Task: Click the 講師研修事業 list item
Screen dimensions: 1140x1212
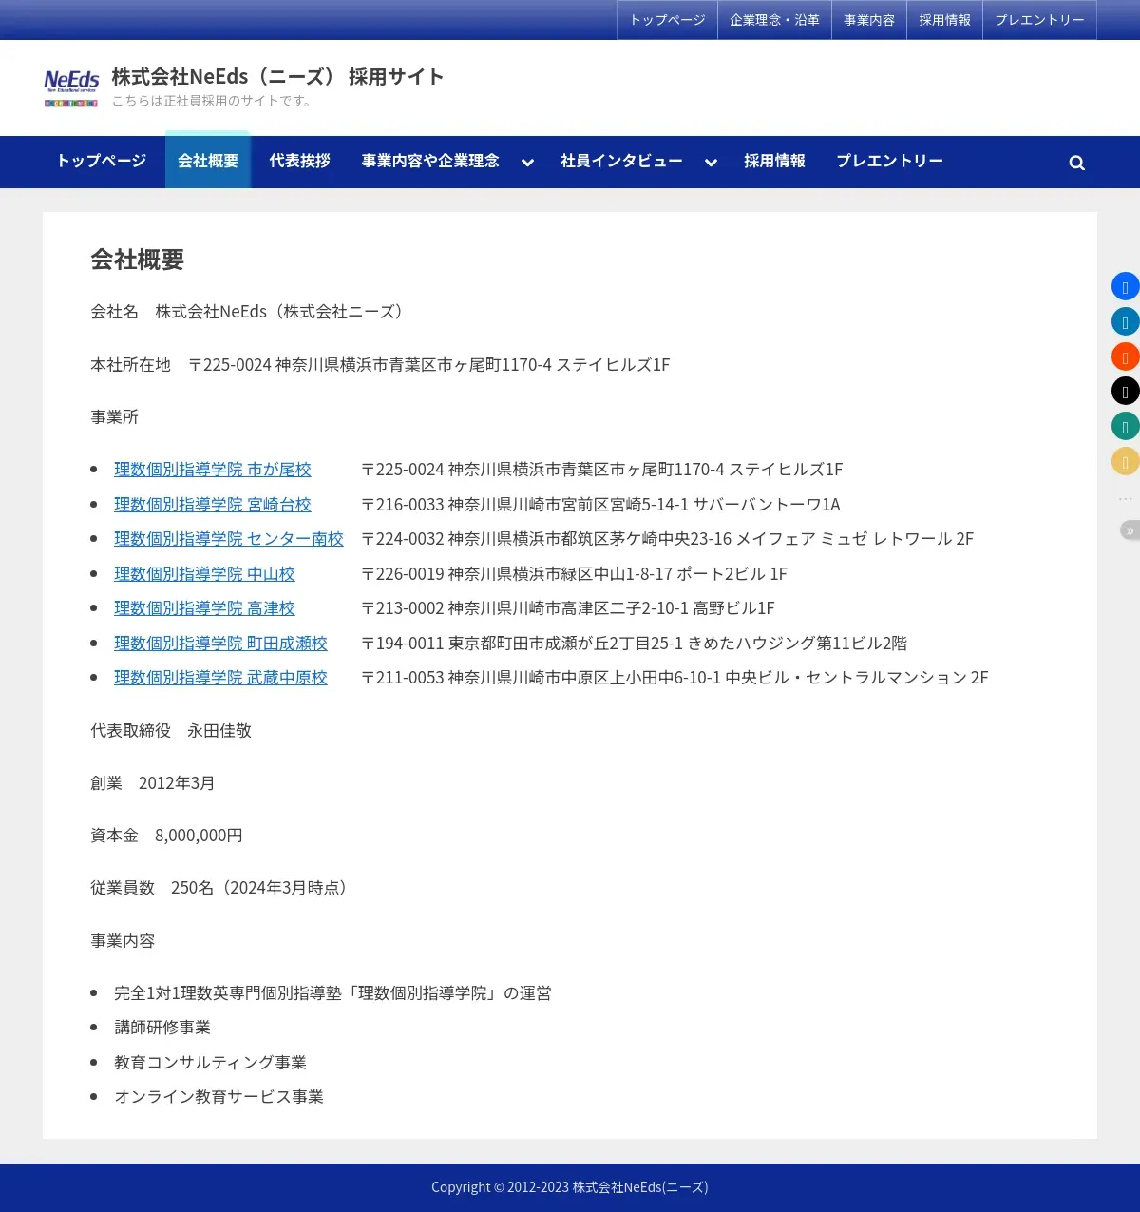Action: tap(162, 1028)
